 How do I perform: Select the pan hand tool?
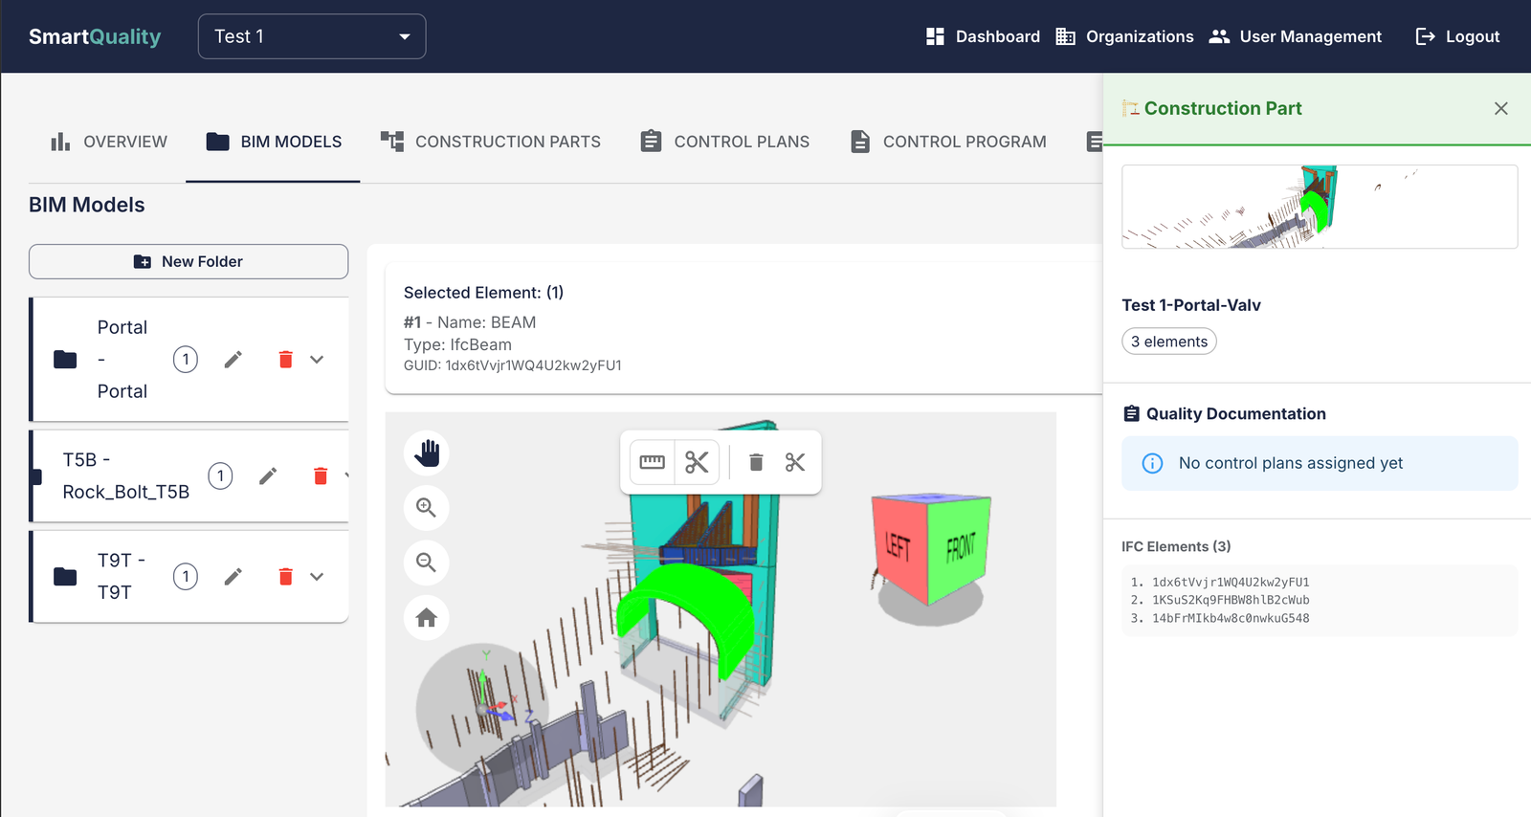point(427,453)
